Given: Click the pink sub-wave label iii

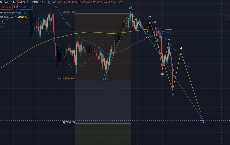Looking at the screenshot, I should (x=162, y=74).
